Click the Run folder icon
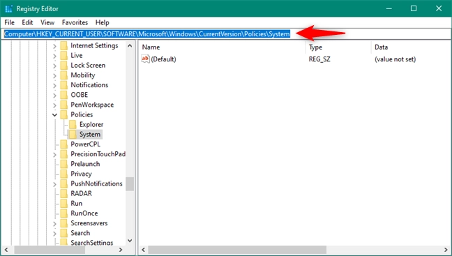Screen dimensions: 452x256 64,203
